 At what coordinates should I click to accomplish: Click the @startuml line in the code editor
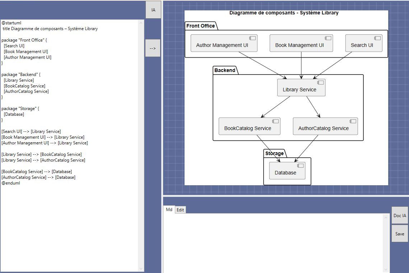[x=11, y=23]
